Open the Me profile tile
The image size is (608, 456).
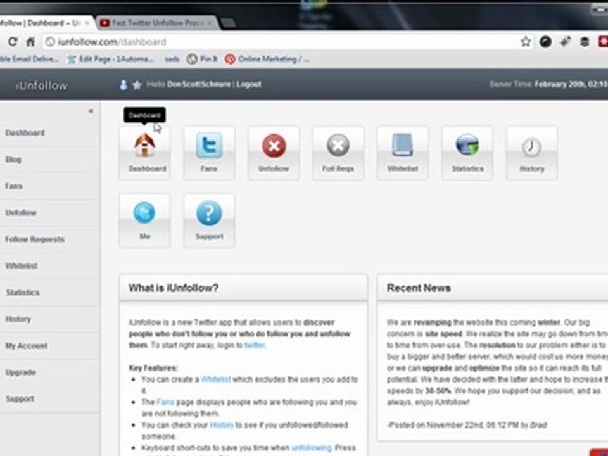[144, 220]
